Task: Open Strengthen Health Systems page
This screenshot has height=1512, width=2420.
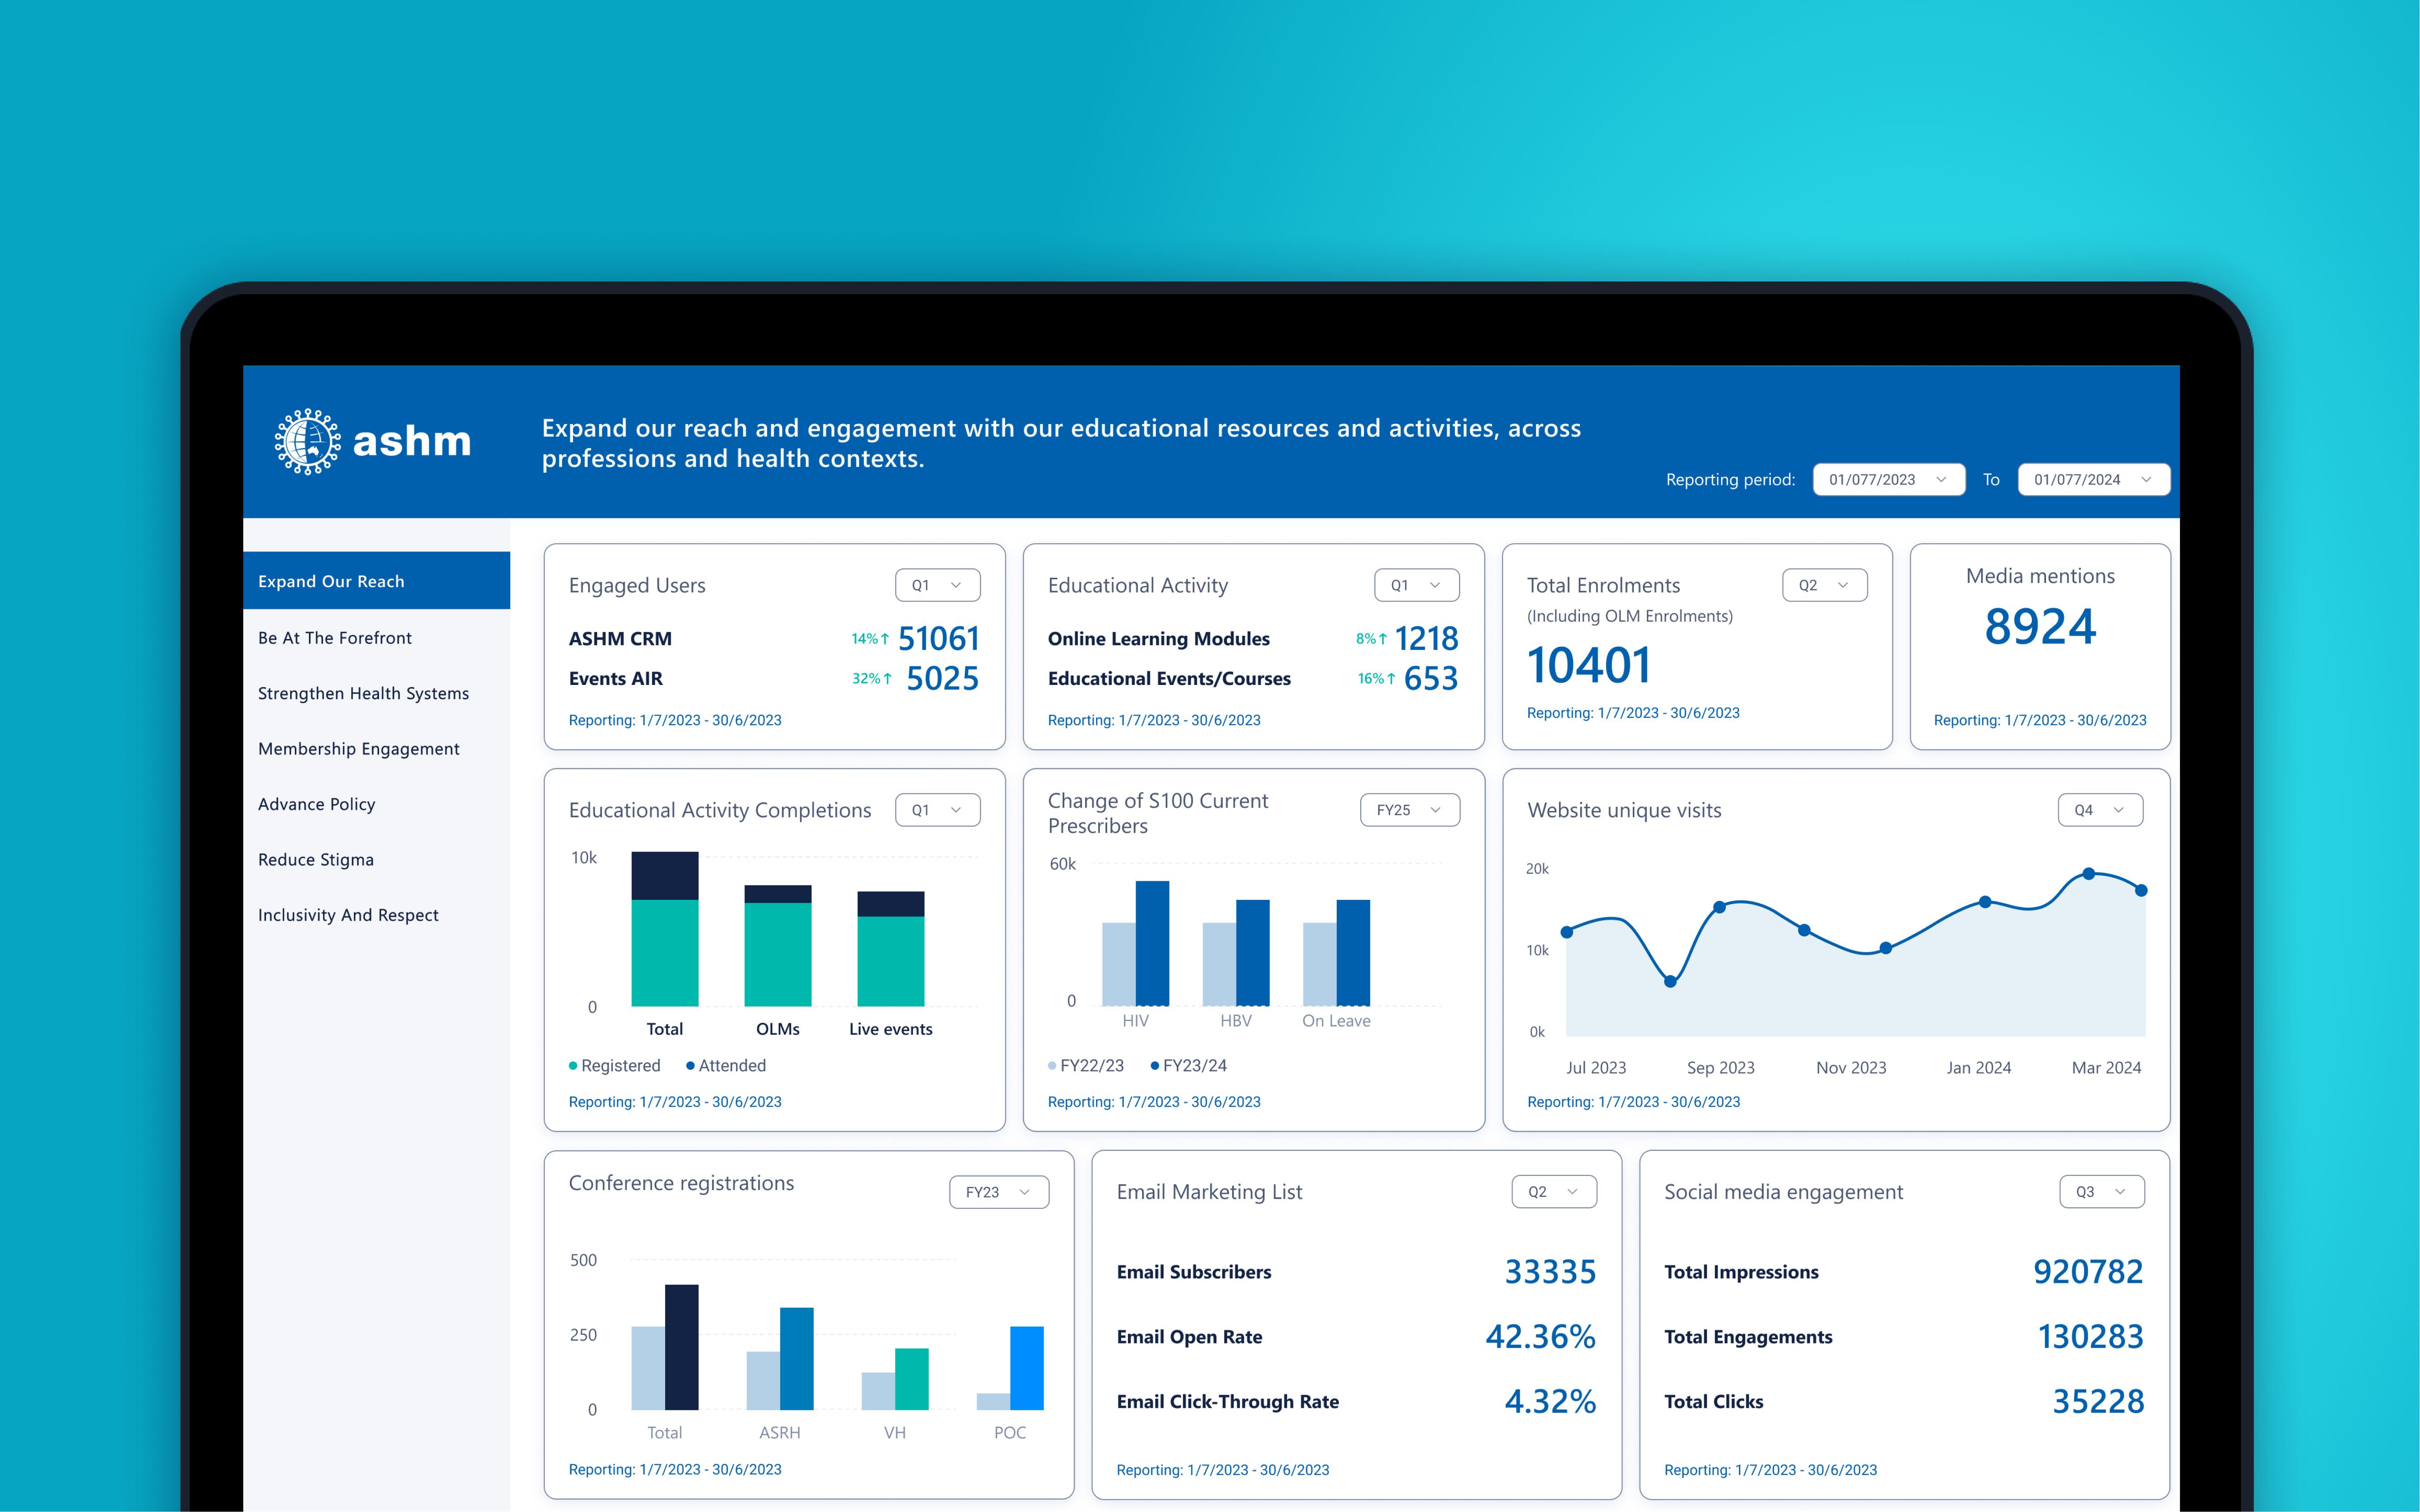Action: (x=363, y=693)
